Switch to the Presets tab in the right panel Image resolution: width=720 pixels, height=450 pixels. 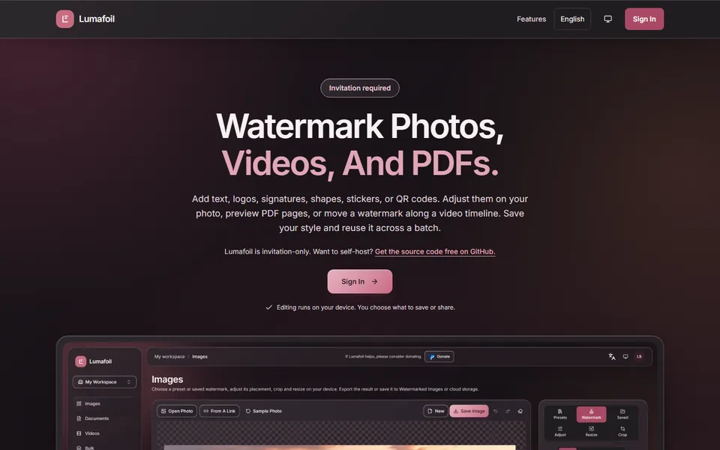pyautogui.click(x=559, y=414)
